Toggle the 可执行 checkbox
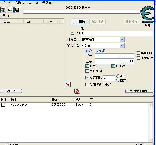The image size is (156, 145). pyautogui.click(x=113, y=66)
